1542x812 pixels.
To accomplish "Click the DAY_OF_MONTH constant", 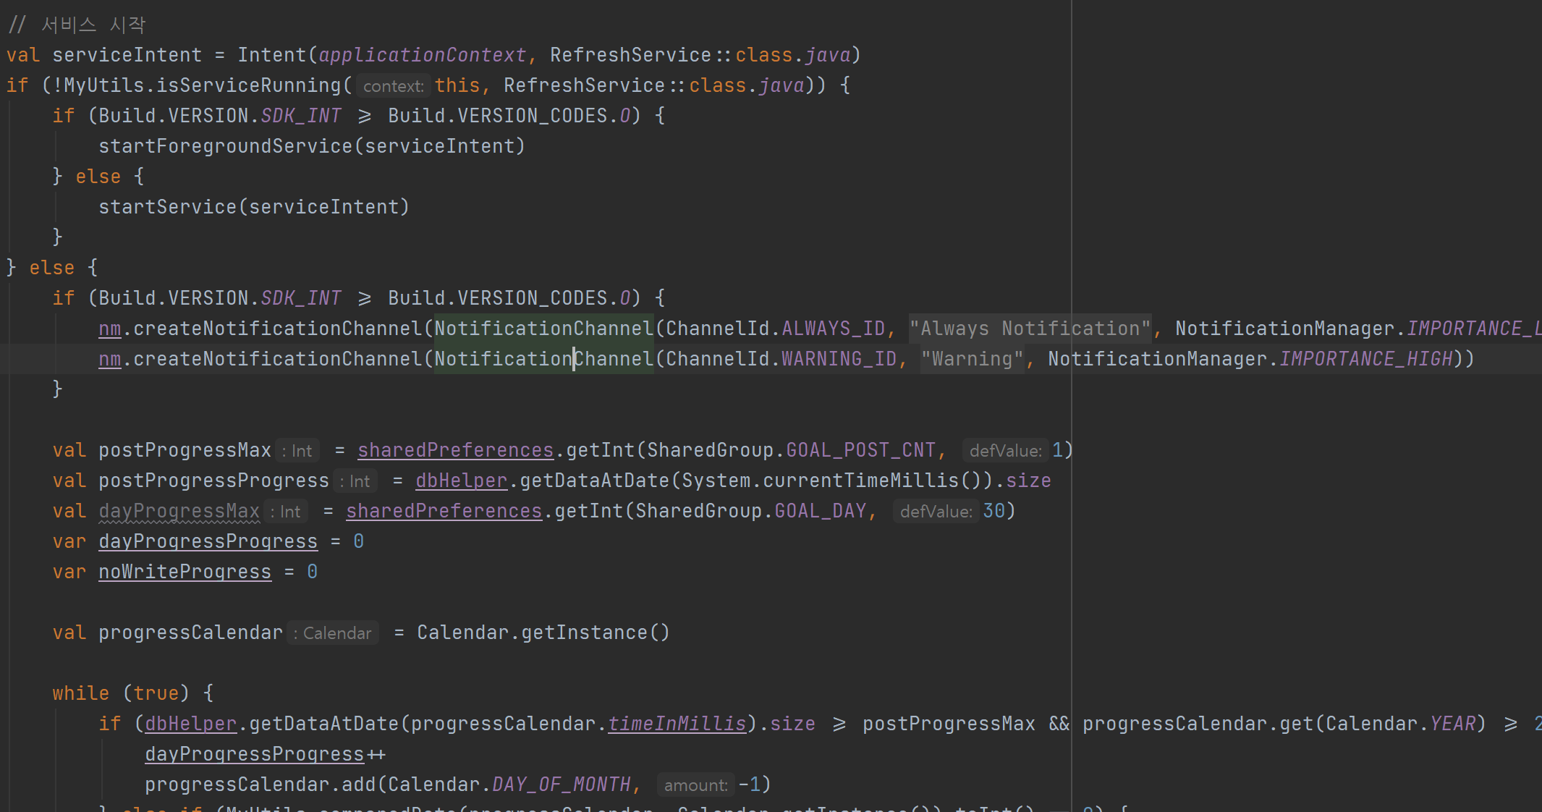I will (x=561, y=785).
